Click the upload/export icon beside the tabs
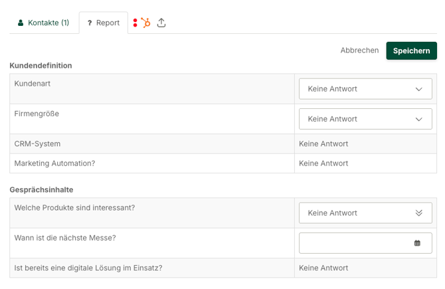Screen dimensions: 445x289 tap(161, 23)
